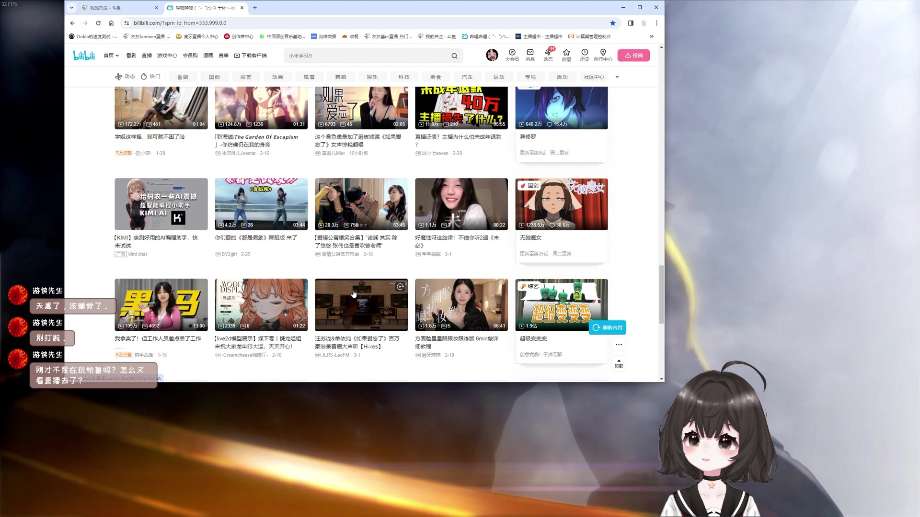Select the 番剧 category tab

tap(183, 77)
